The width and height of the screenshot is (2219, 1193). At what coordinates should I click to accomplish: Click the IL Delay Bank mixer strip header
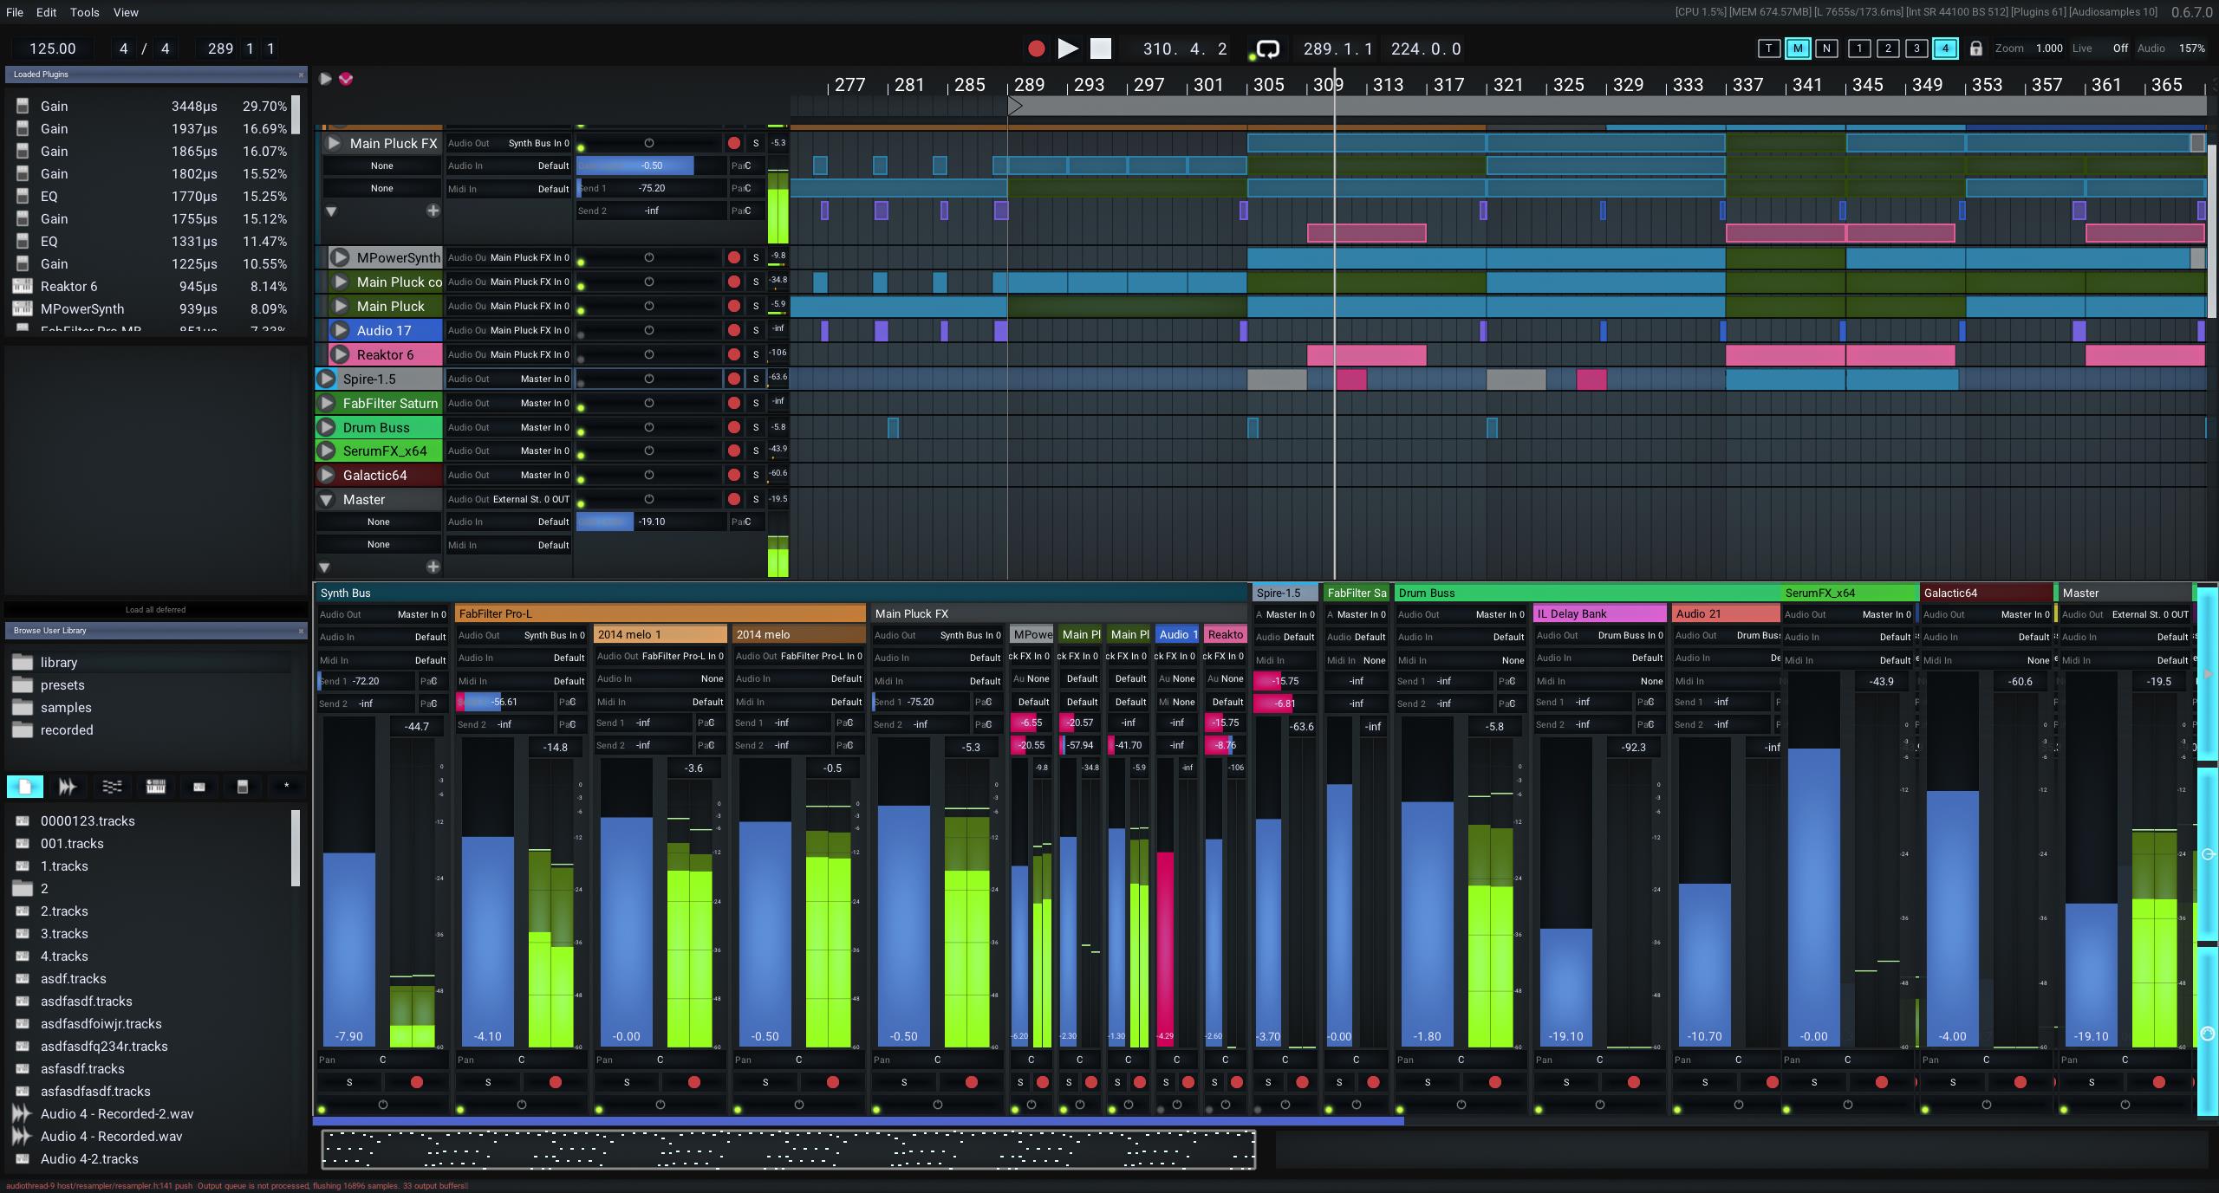pyautogui.click(x=1600, y=613)
